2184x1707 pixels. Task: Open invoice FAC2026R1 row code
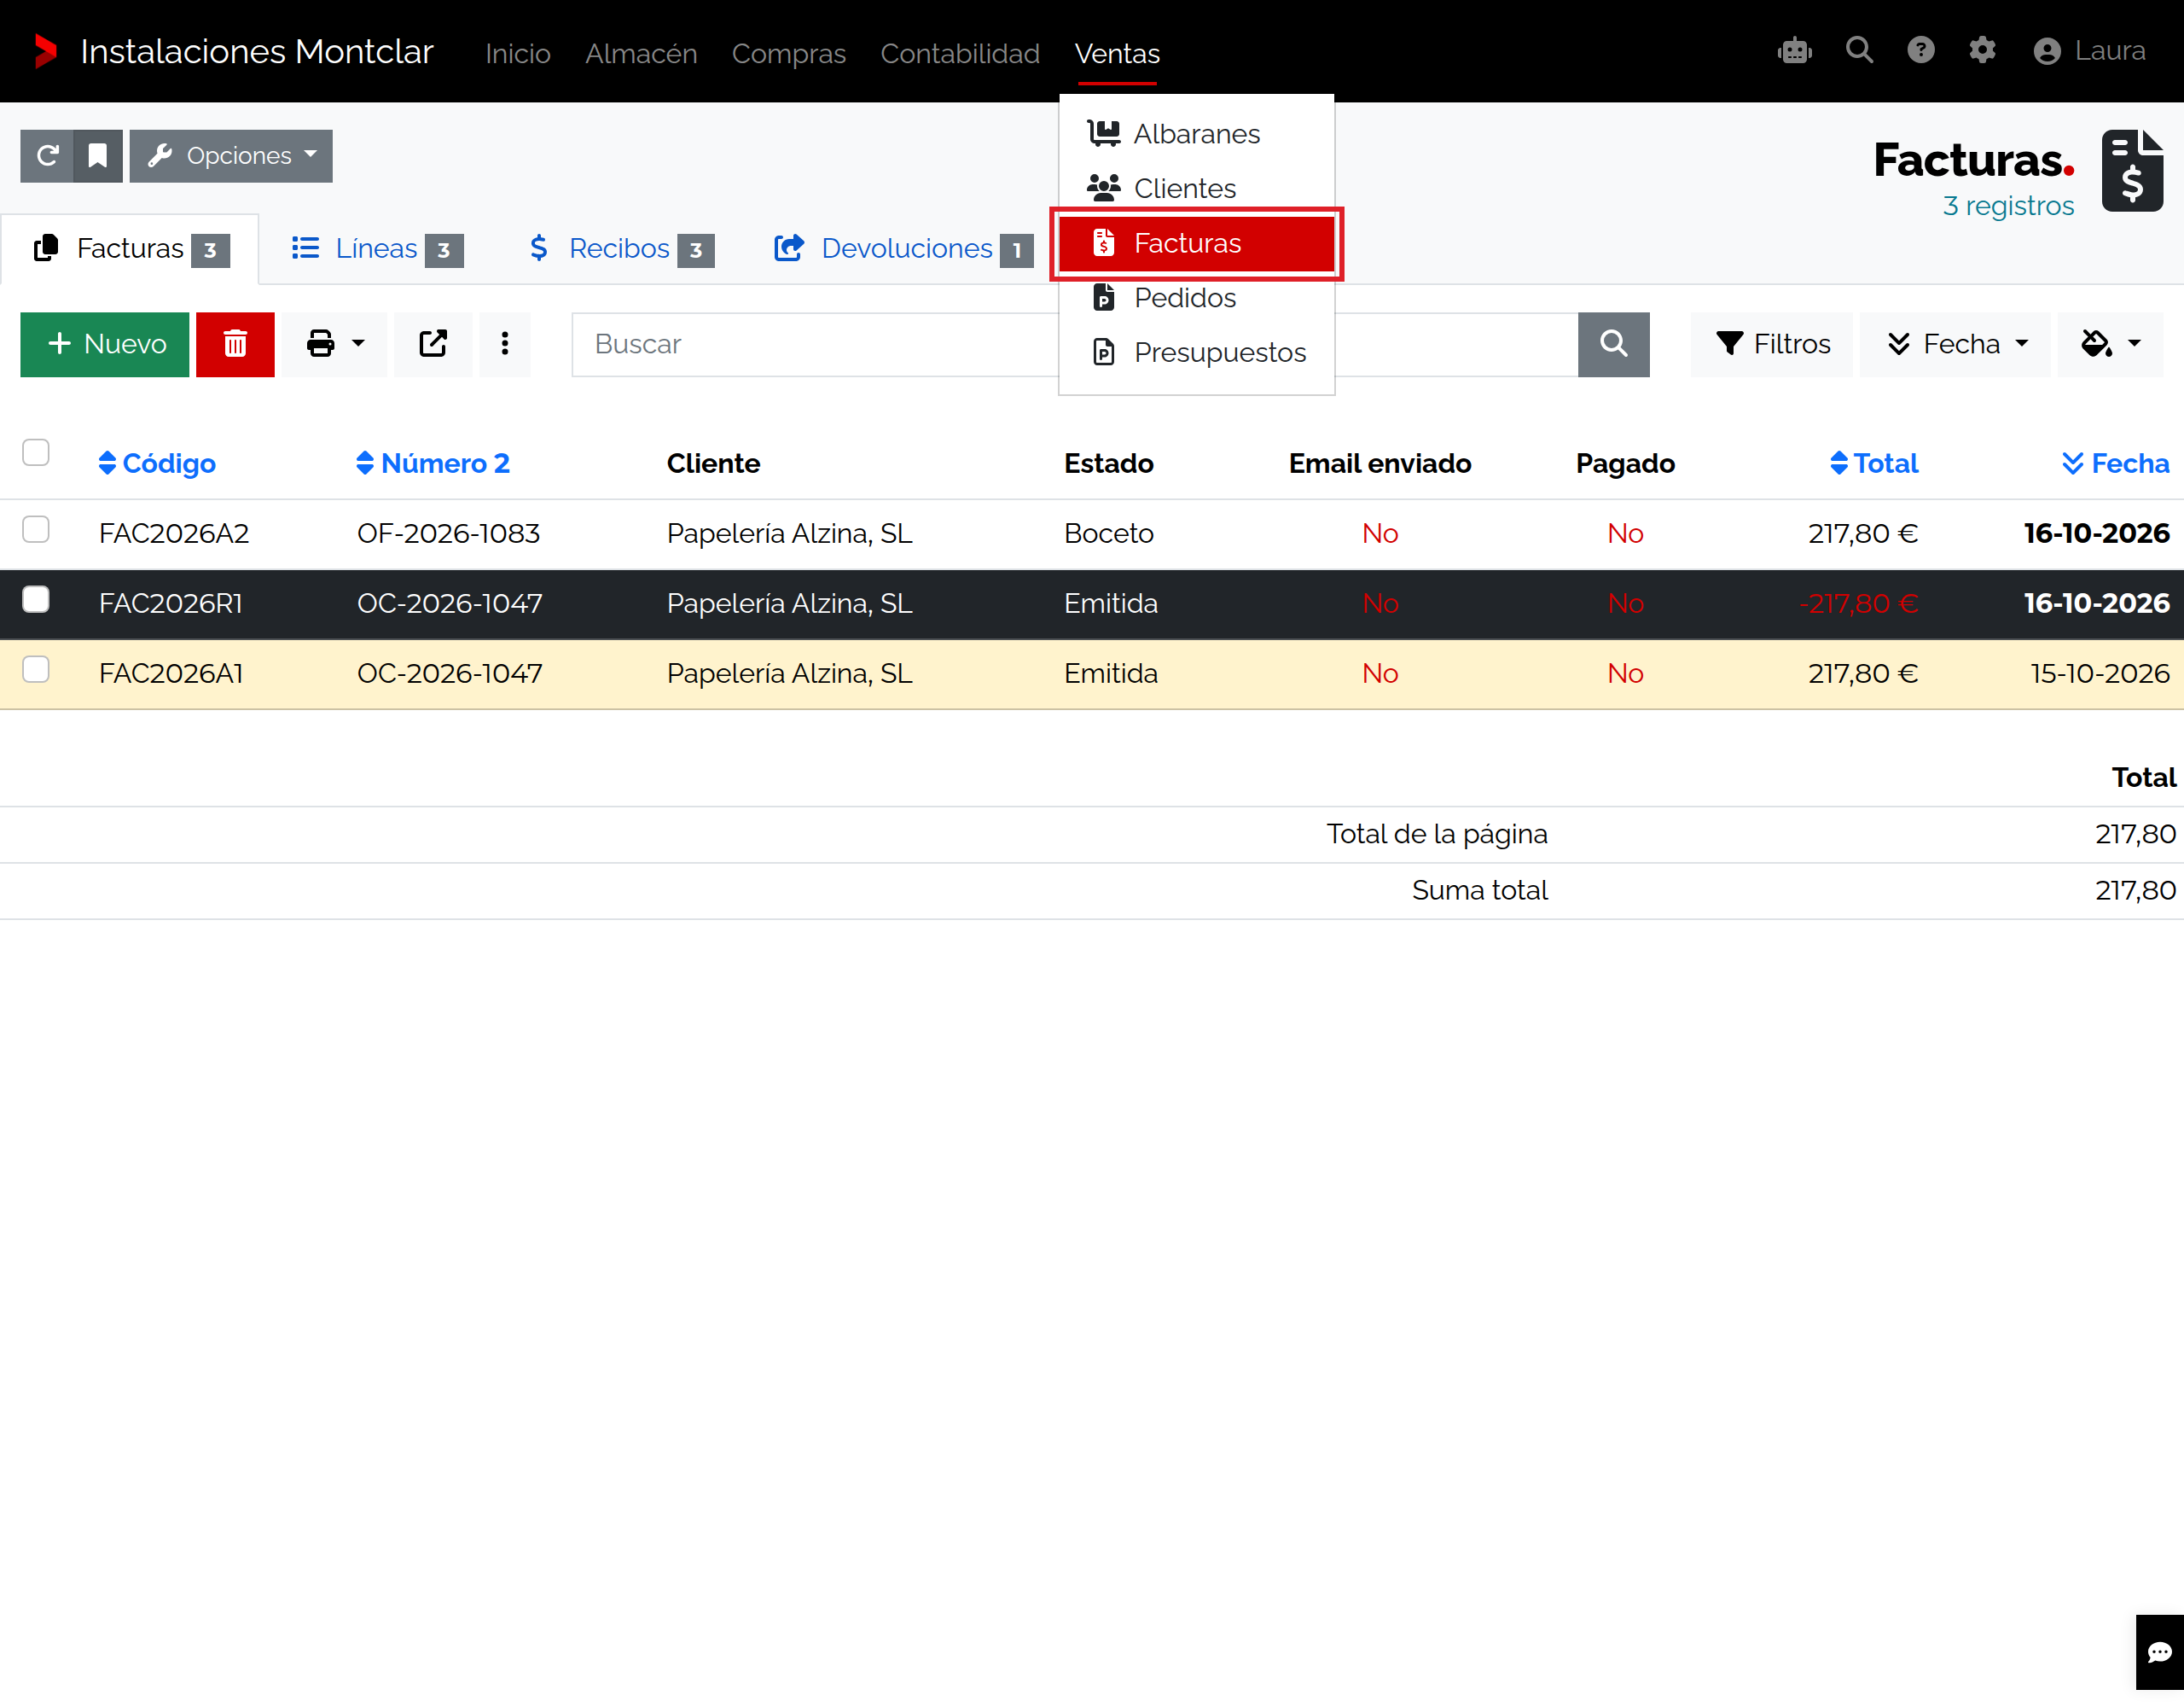(171, 603)
